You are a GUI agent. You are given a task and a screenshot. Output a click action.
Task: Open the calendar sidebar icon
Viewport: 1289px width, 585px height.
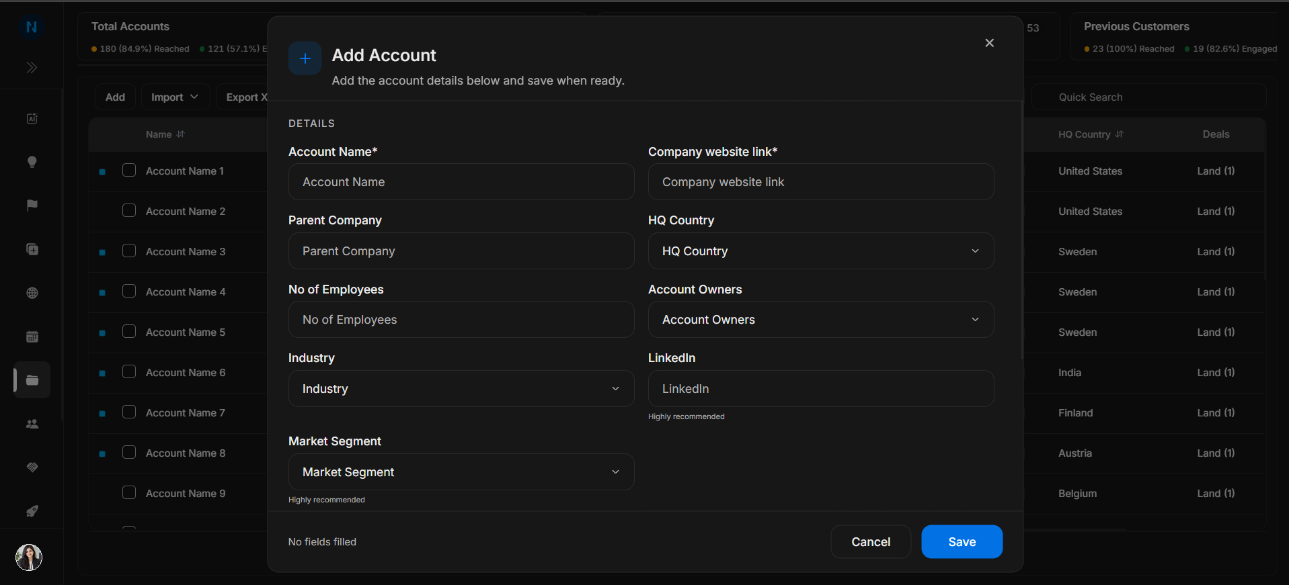(x=32, y=336)
